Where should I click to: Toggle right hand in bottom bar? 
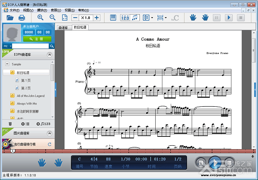point(58,162)
